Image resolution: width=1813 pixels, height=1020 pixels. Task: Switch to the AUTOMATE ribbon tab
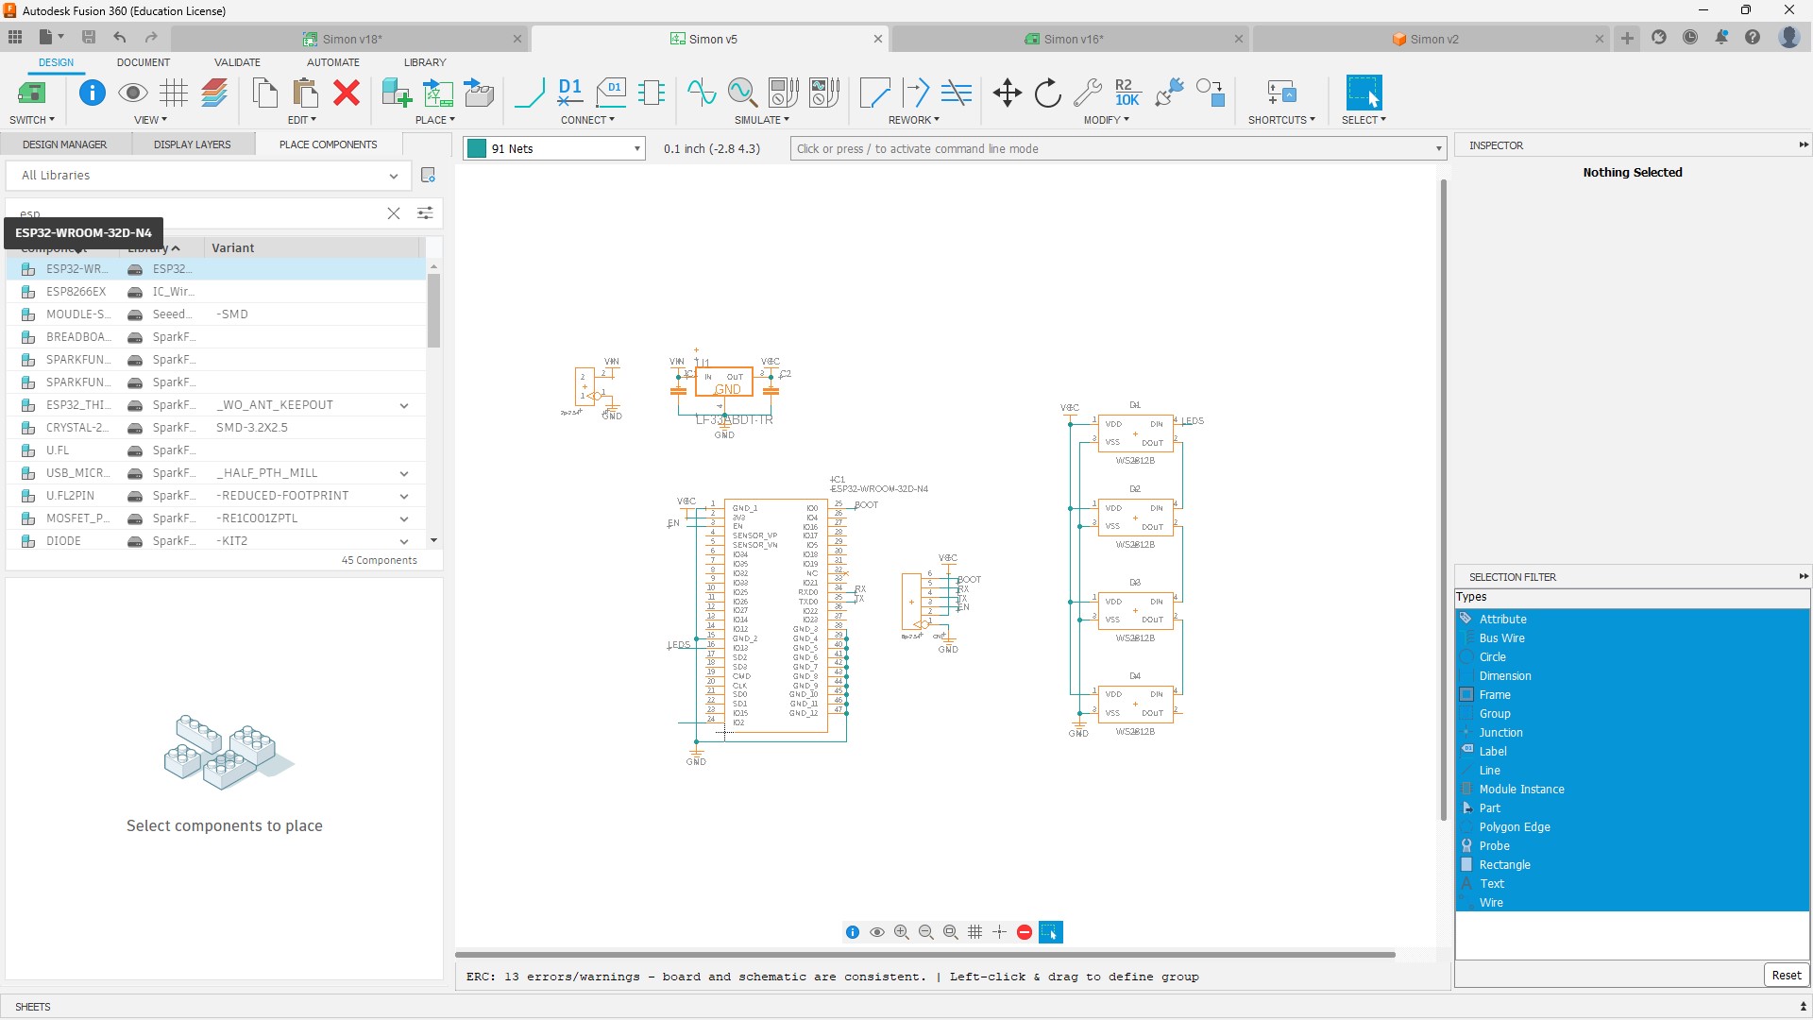pyautogui.click(x=332, y=62)
